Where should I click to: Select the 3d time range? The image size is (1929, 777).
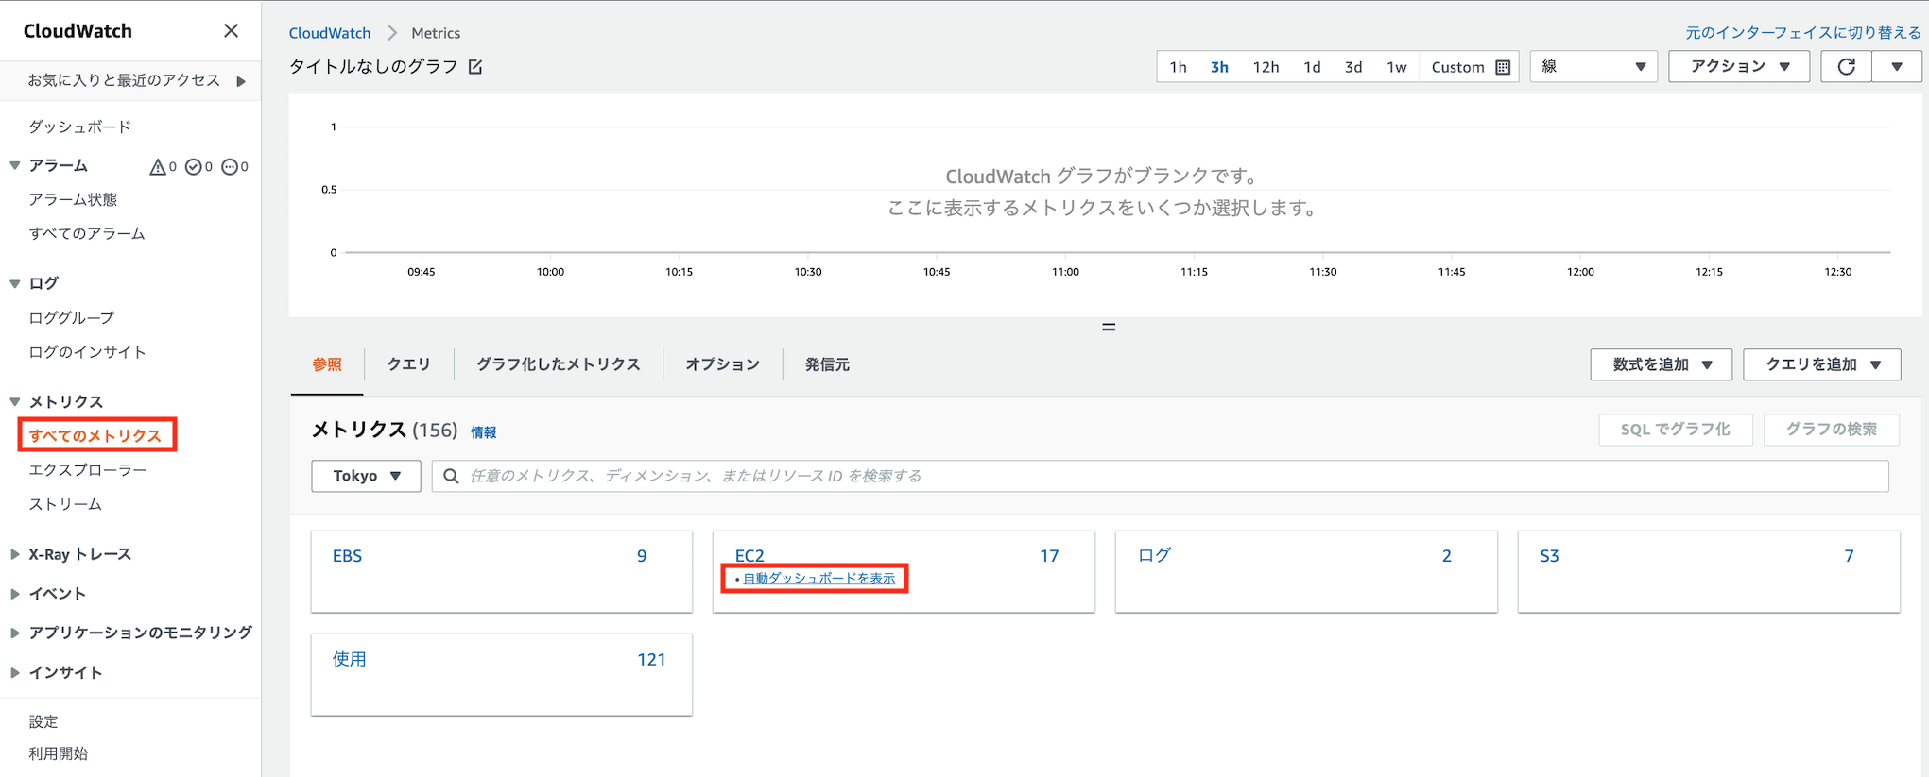tap(1353, 67)
